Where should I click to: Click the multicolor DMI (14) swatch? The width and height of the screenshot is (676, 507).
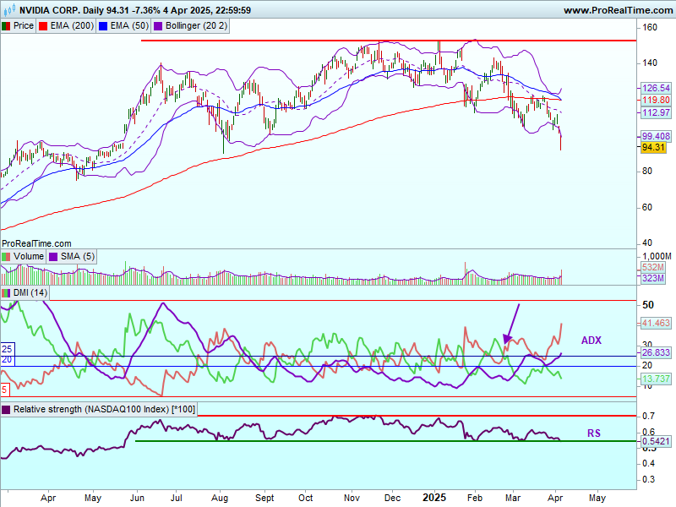[x=6, y=293]
